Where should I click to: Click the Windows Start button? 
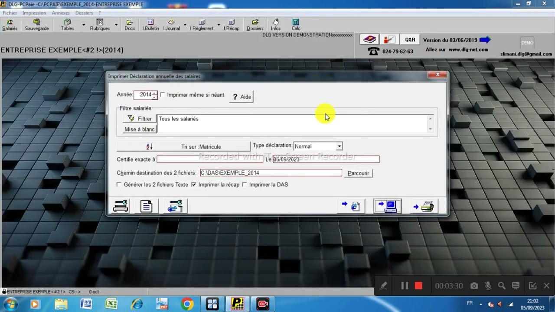(10, 304)
